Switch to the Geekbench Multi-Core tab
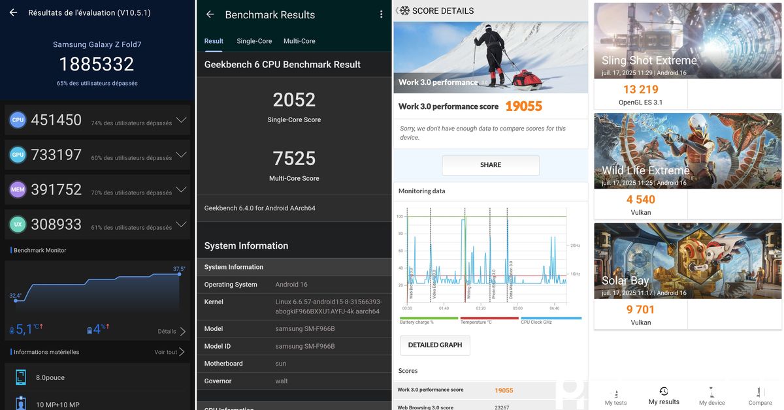Viewport: 784px width, 410px height. coord(299,41)
